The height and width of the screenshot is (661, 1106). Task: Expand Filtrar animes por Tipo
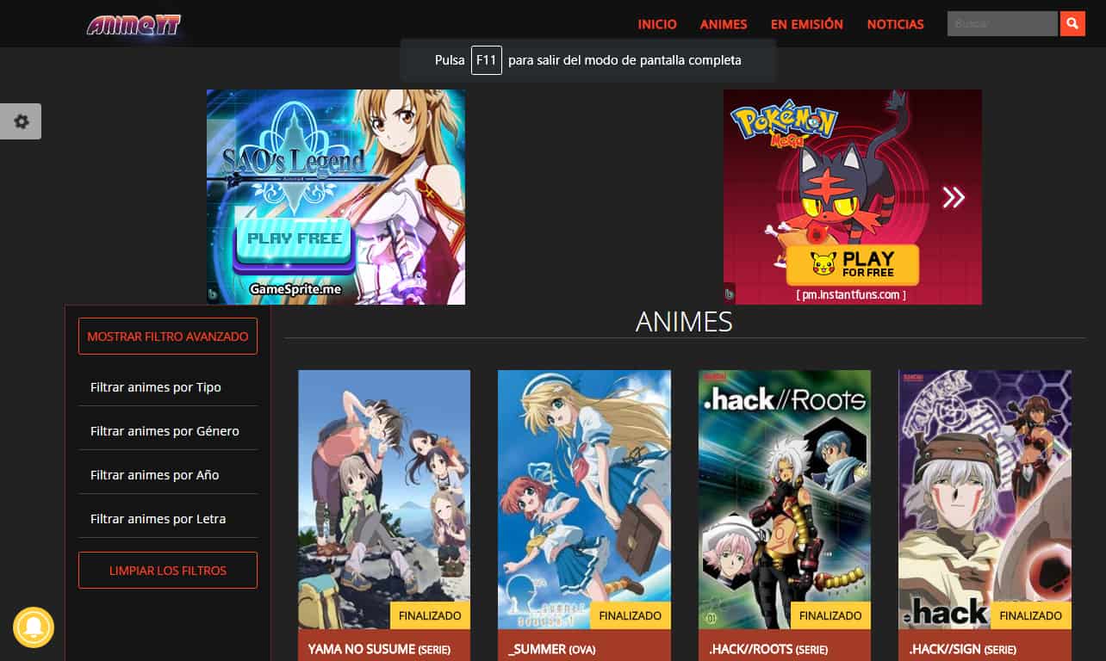pyautogui.click(x=168, y=387)
